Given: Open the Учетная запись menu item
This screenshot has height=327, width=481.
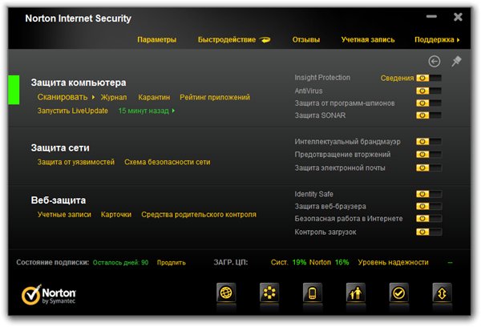Looking at the screenshot, I should click(366, 39).
